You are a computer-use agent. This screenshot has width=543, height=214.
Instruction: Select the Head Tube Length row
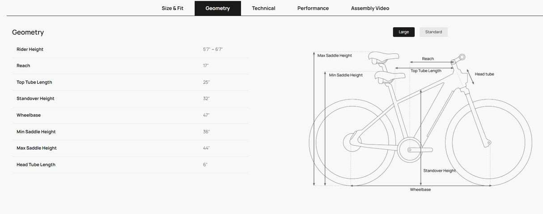[131, 165]
